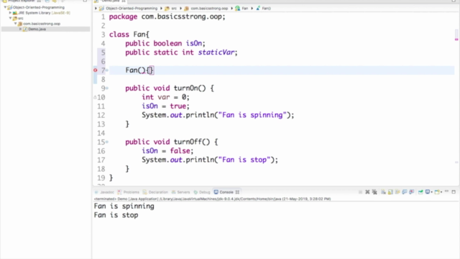Toggle Word Wrap in Console toolbar
This screenshot has height=259, width=460.
click(397, 192)
